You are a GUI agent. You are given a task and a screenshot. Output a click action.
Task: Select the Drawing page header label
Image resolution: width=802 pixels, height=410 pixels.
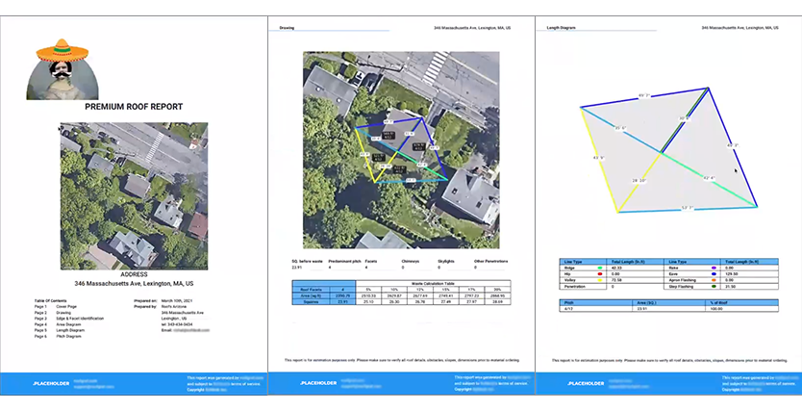pos(288,29)
